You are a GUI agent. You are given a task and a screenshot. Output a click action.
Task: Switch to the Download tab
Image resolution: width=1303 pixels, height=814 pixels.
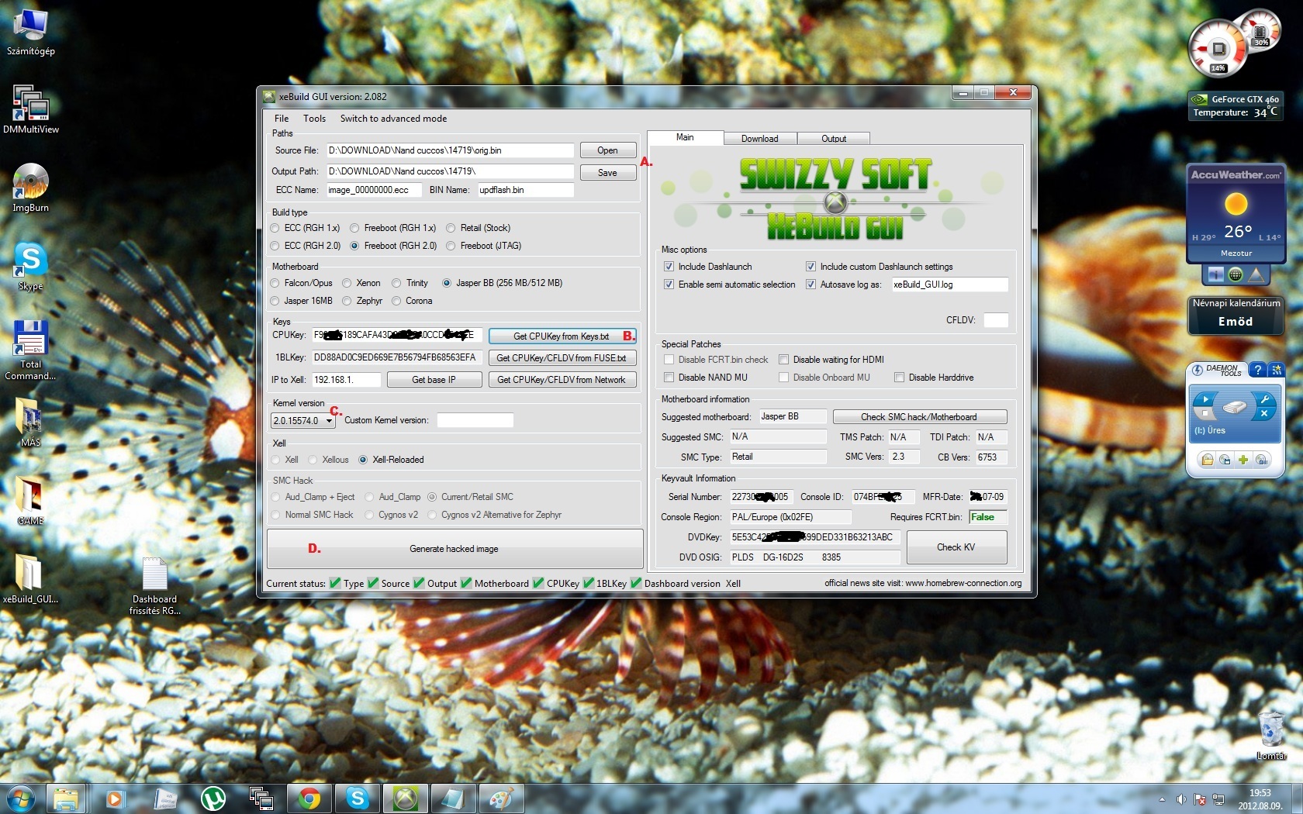point(759,139)
